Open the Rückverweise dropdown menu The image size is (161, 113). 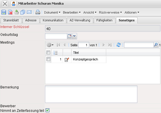point(110,12)
